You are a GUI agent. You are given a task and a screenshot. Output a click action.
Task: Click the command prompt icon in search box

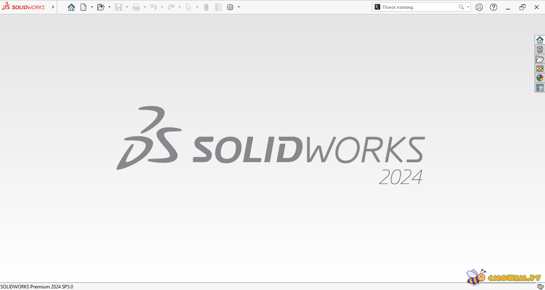coord(377,7)
